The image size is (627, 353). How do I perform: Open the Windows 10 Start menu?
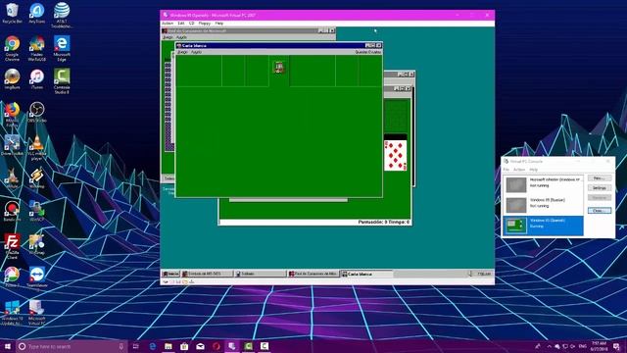[x=7, y=346]
